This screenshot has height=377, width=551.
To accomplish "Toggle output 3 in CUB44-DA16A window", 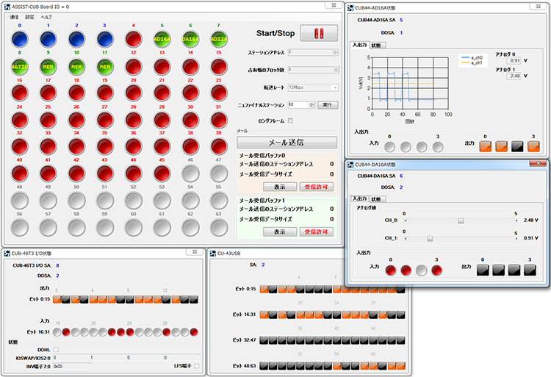I will point(530,270).
